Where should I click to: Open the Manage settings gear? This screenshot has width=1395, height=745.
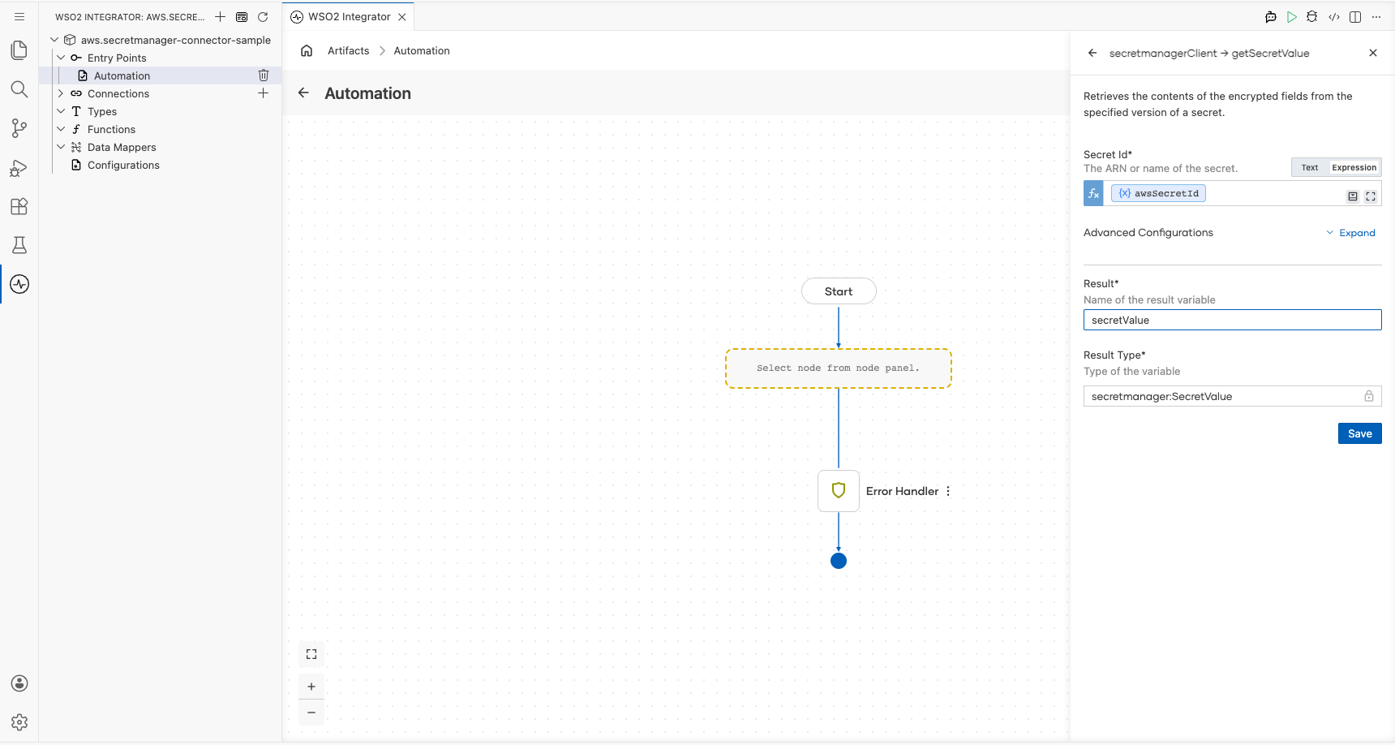click(x=19, y=722)
